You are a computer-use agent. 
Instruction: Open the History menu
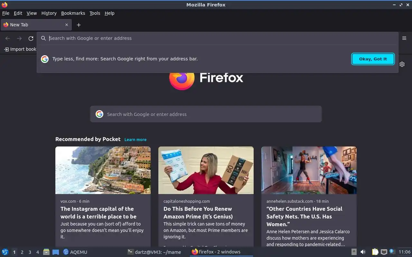pyautogui.click(x=49, y=13)
